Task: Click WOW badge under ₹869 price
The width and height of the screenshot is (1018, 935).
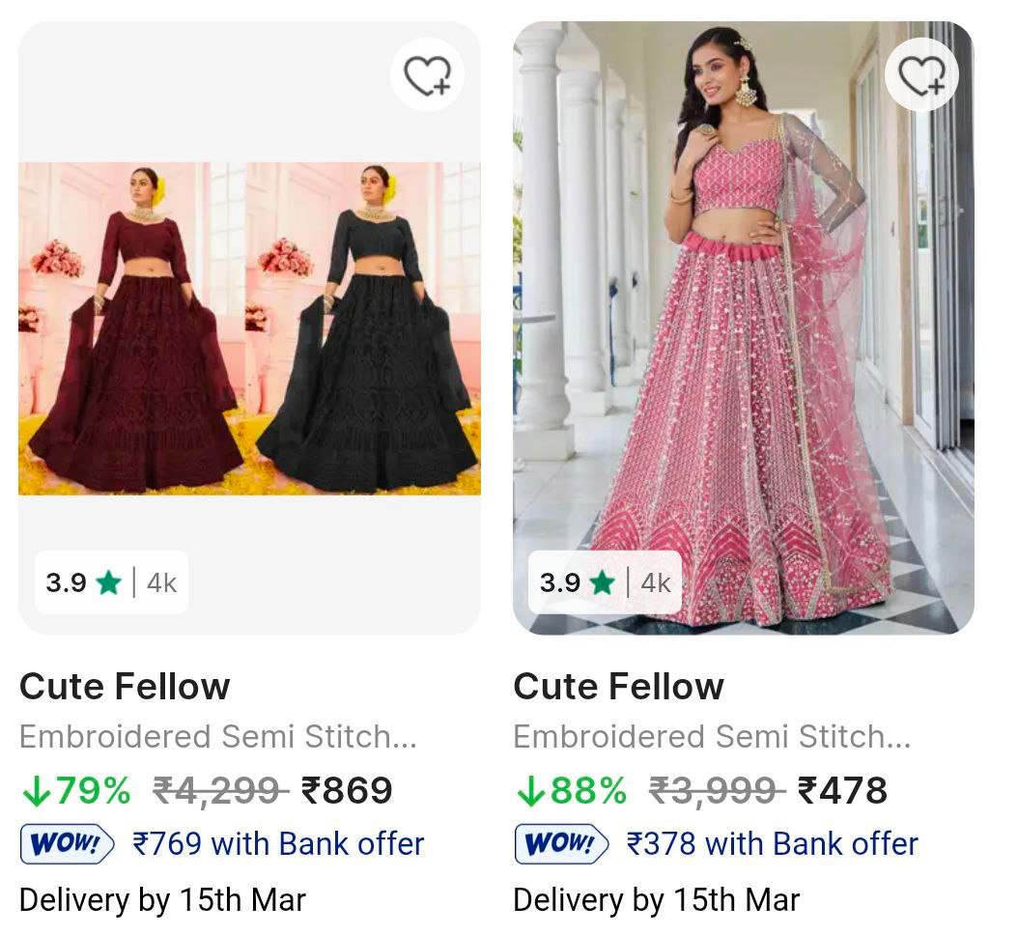Action: point(68,844)
